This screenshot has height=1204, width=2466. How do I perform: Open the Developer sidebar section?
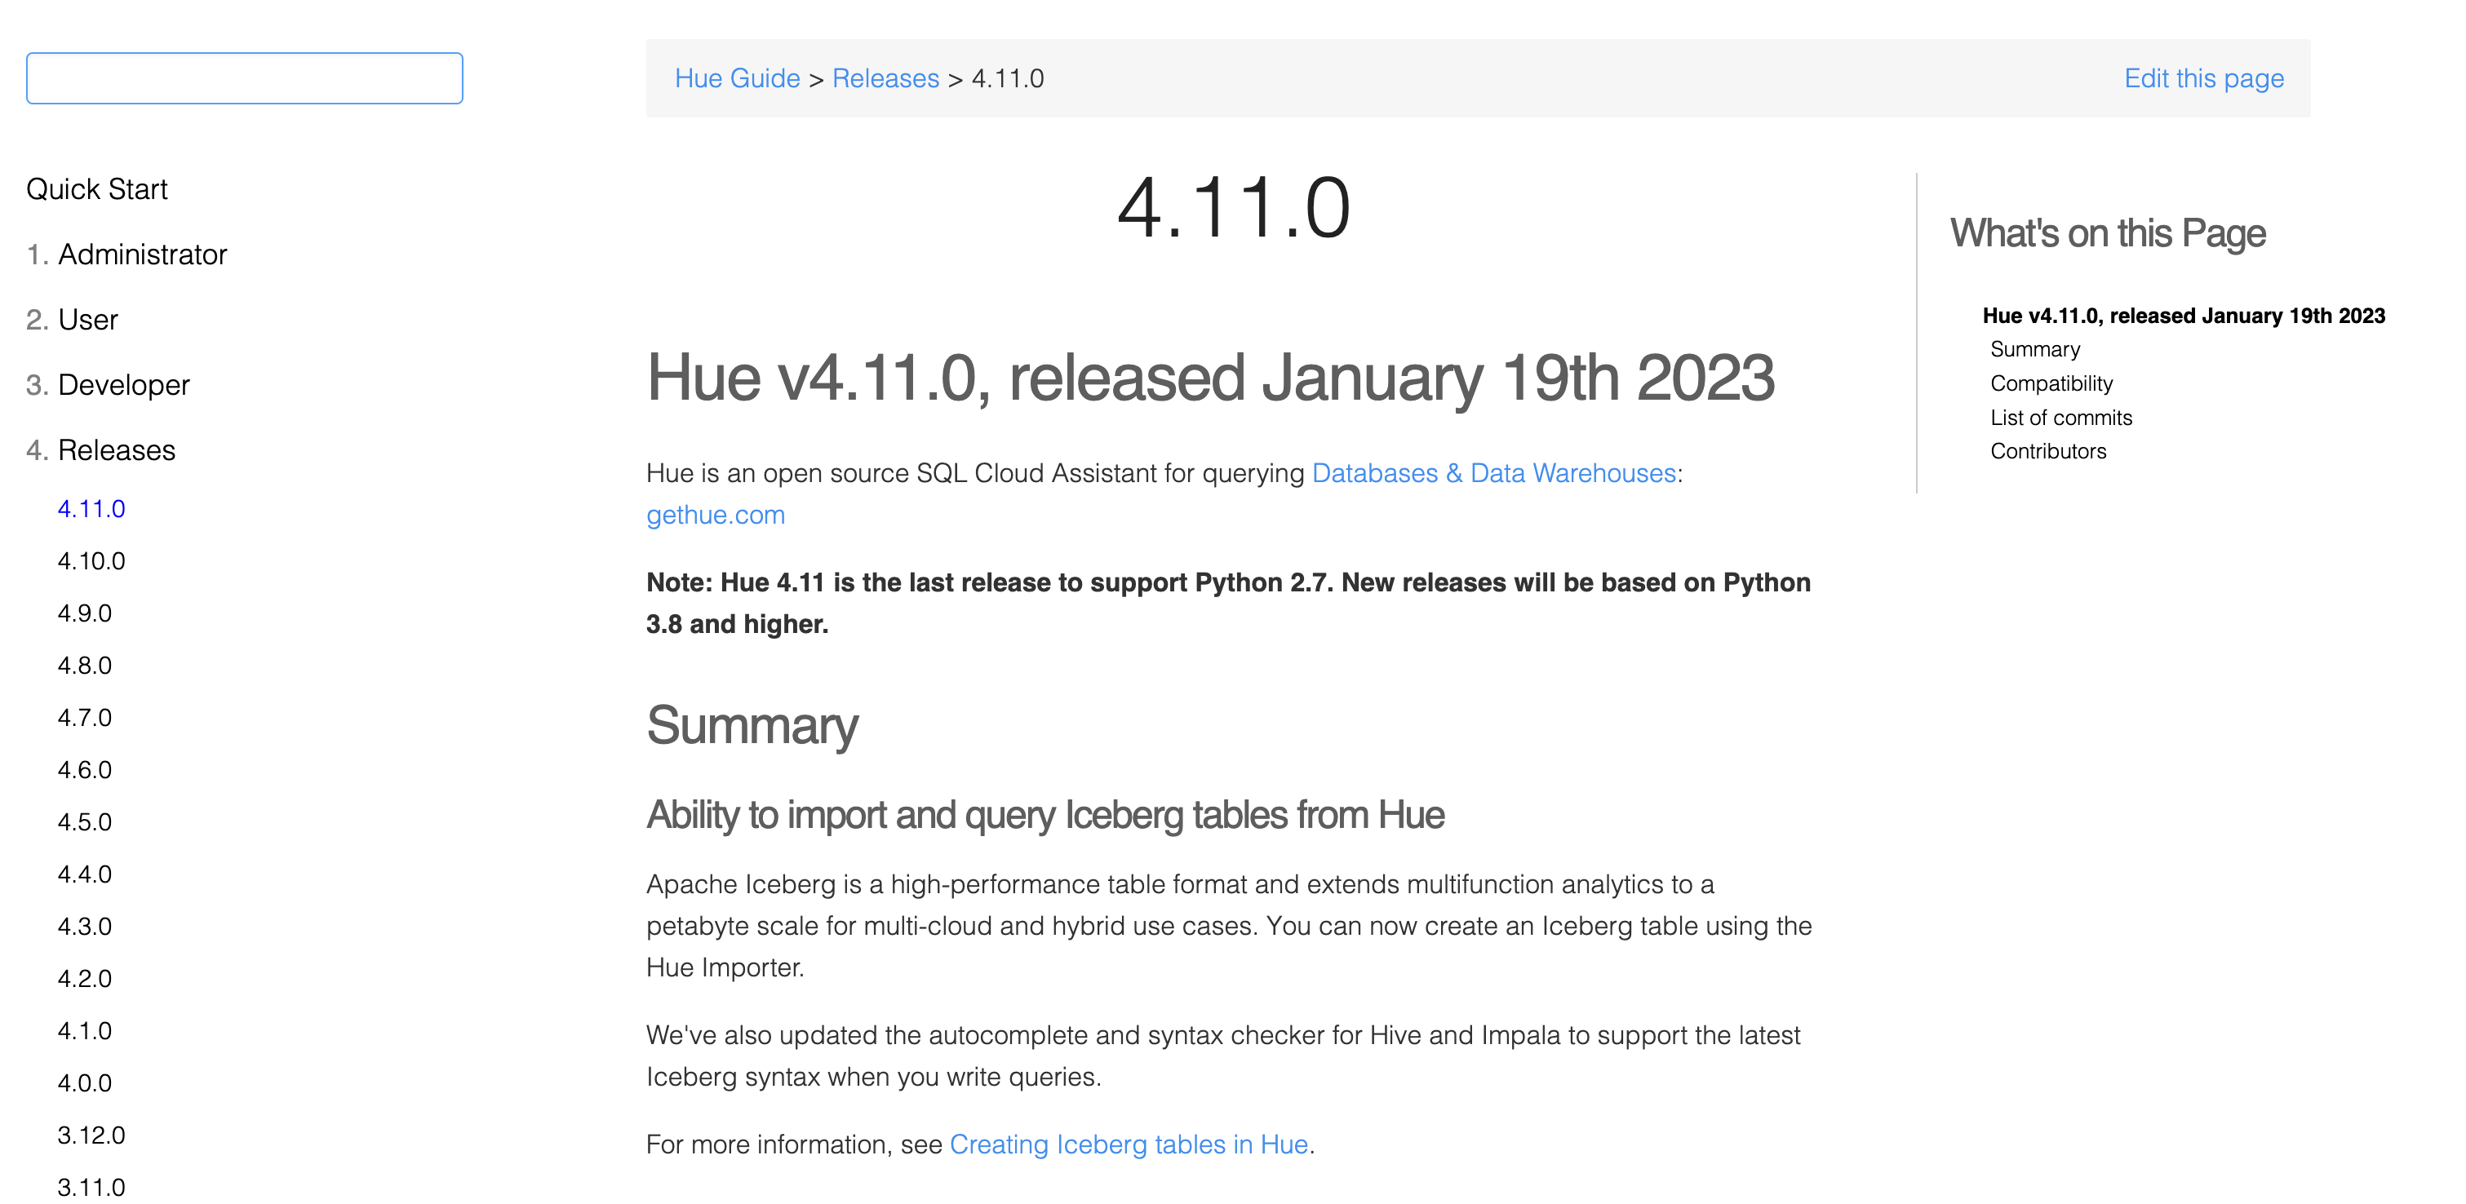(123, 385)
